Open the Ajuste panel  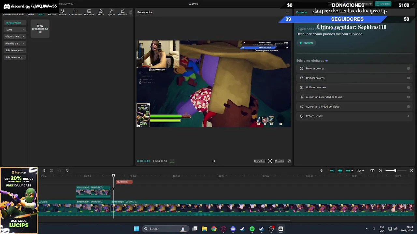111,13
